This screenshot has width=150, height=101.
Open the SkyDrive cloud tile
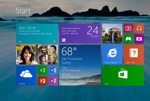pos(26,75)
